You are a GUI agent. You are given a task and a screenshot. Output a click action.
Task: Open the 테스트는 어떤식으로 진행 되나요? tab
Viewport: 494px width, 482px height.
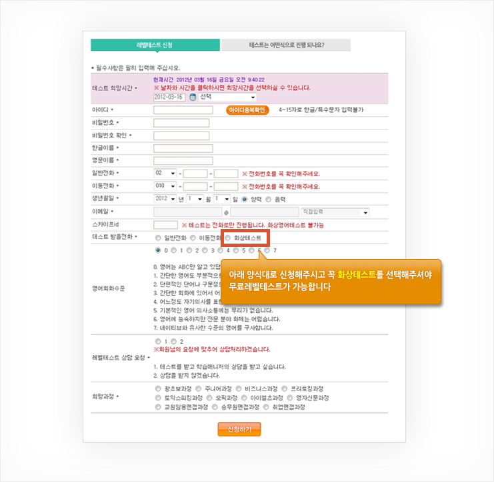click(x=286, y=45)
